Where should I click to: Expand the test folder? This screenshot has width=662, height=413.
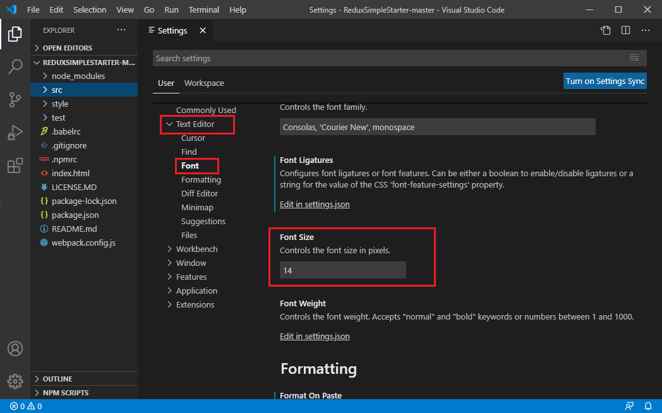84,117
